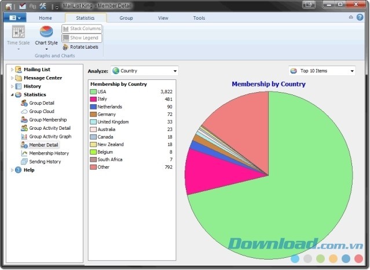Click the Chart Style pie icon
The image size is (370, 270).
46,32
